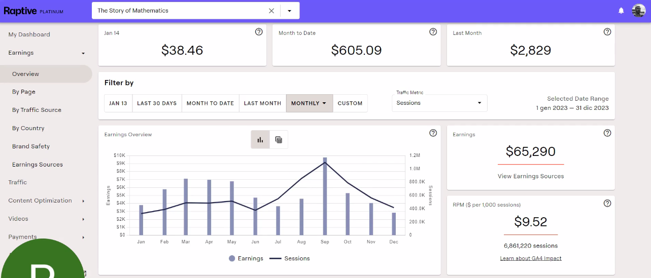Expand the Videos menu
Image resolution: width=651 pixels, height=278 pixels.
(x=46, y=219)
